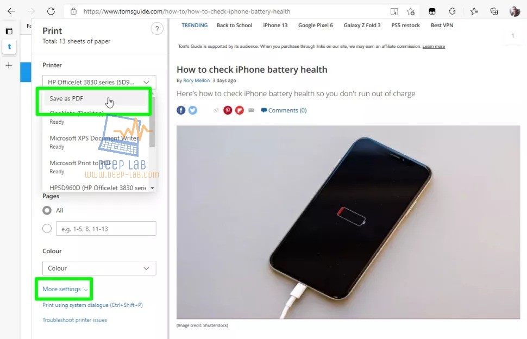Viewport: 527px width, 339px height.
Task: Choose Microsoft XPS Document Writer printer
Action: point(94,142)
